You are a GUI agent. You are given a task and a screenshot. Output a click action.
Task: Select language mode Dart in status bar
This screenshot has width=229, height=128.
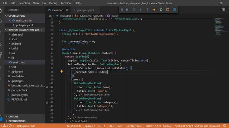pyautogui.click(x=120, y=126)
